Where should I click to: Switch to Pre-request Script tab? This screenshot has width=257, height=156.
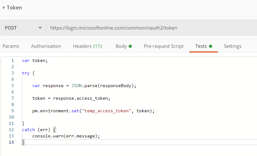tap(163, 46)
